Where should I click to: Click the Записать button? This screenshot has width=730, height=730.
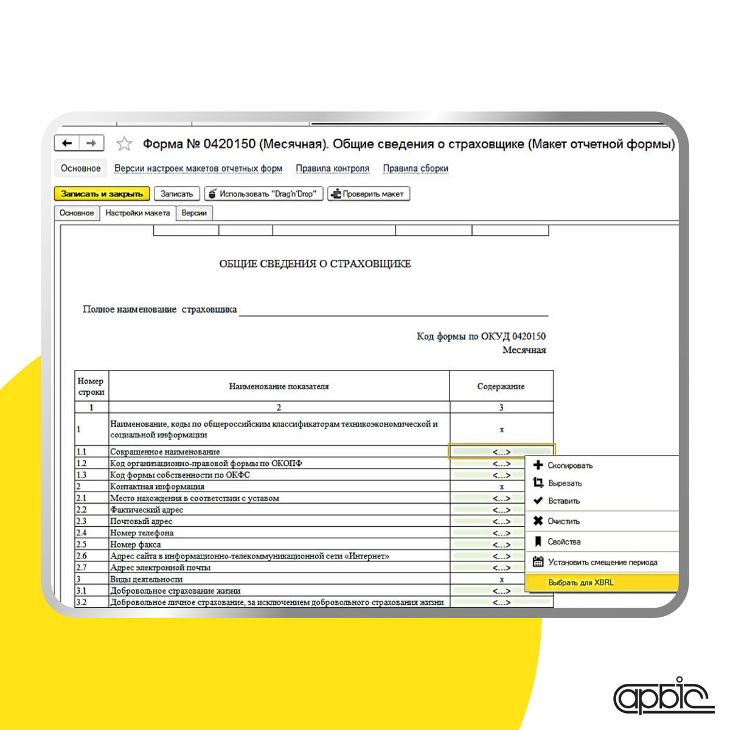pos(176,193)
